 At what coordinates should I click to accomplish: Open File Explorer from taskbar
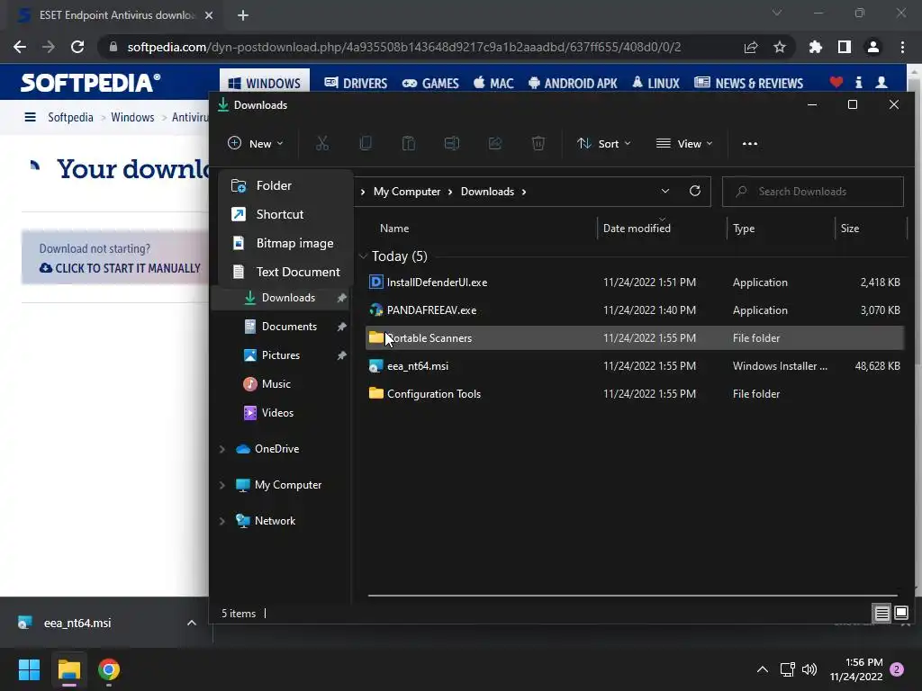[x=68, y=669]
